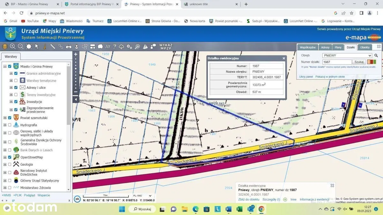
Task: Select the arrow pointer tool
Action: point(37,47)
